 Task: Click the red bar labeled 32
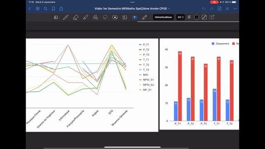(x=206, y=92)
